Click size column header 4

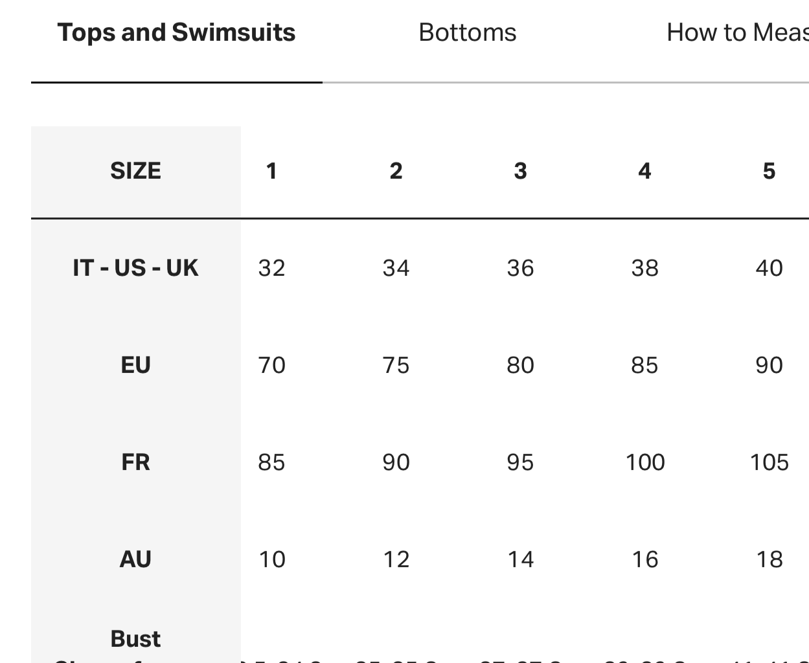(x=644, y=171)
